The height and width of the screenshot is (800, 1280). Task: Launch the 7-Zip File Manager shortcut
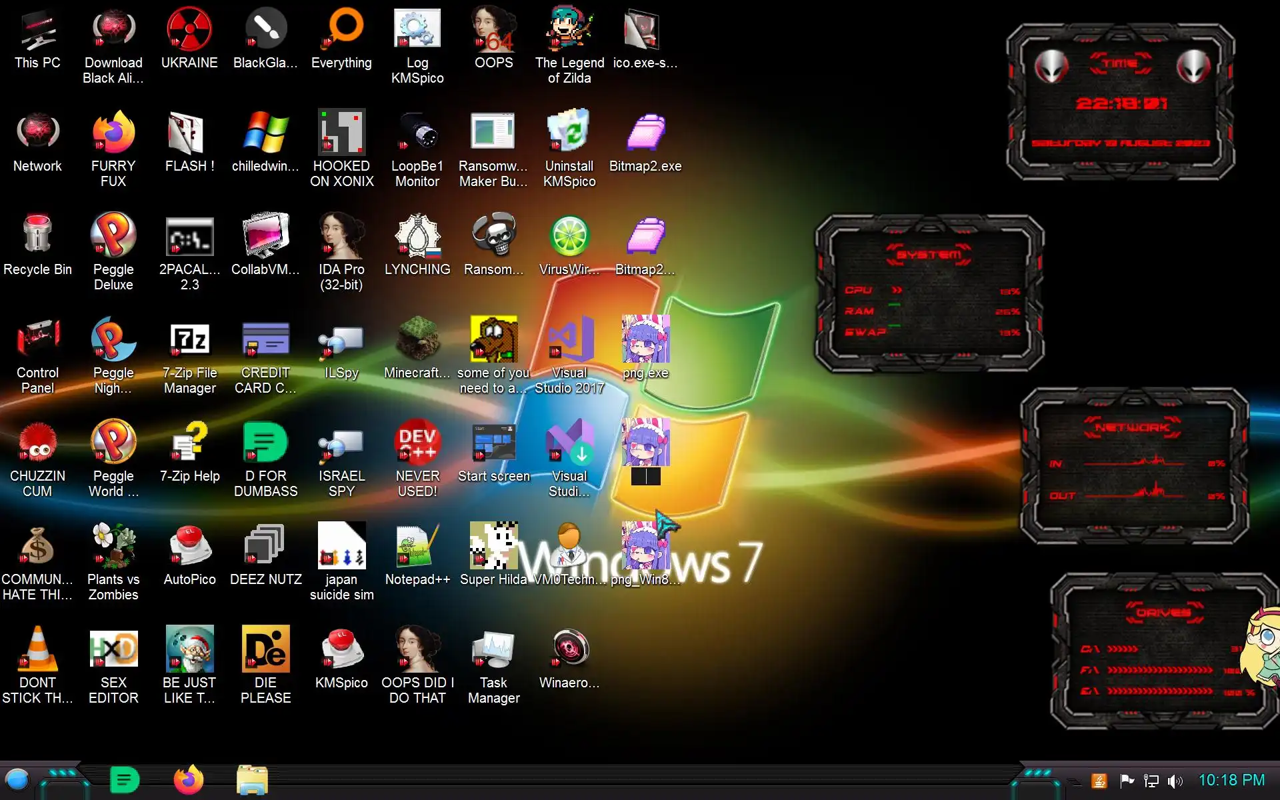point(189,339)
